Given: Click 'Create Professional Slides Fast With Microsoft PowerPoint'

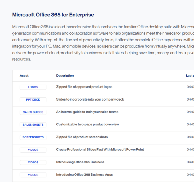Looking at the screenshot, I should 100,149.
